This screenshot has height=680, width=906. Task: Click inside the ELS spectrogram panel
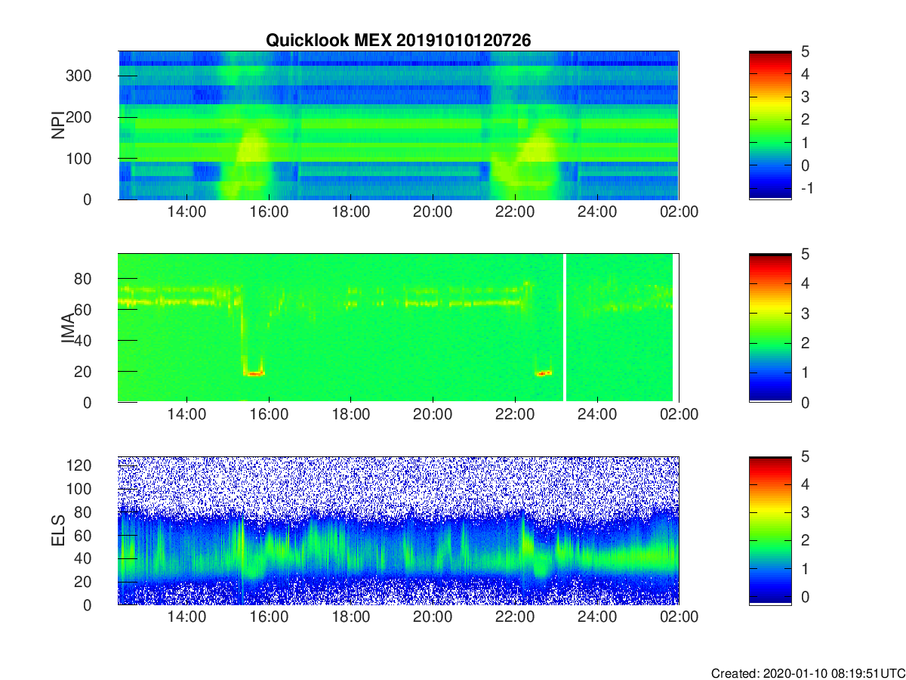pos(399,530)
